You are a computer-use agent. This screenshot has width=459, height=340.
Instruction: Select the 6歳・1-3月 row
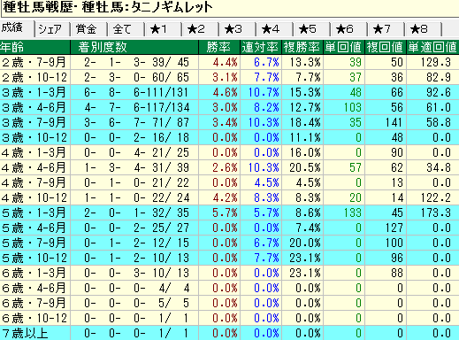click(x=229, y=273)
